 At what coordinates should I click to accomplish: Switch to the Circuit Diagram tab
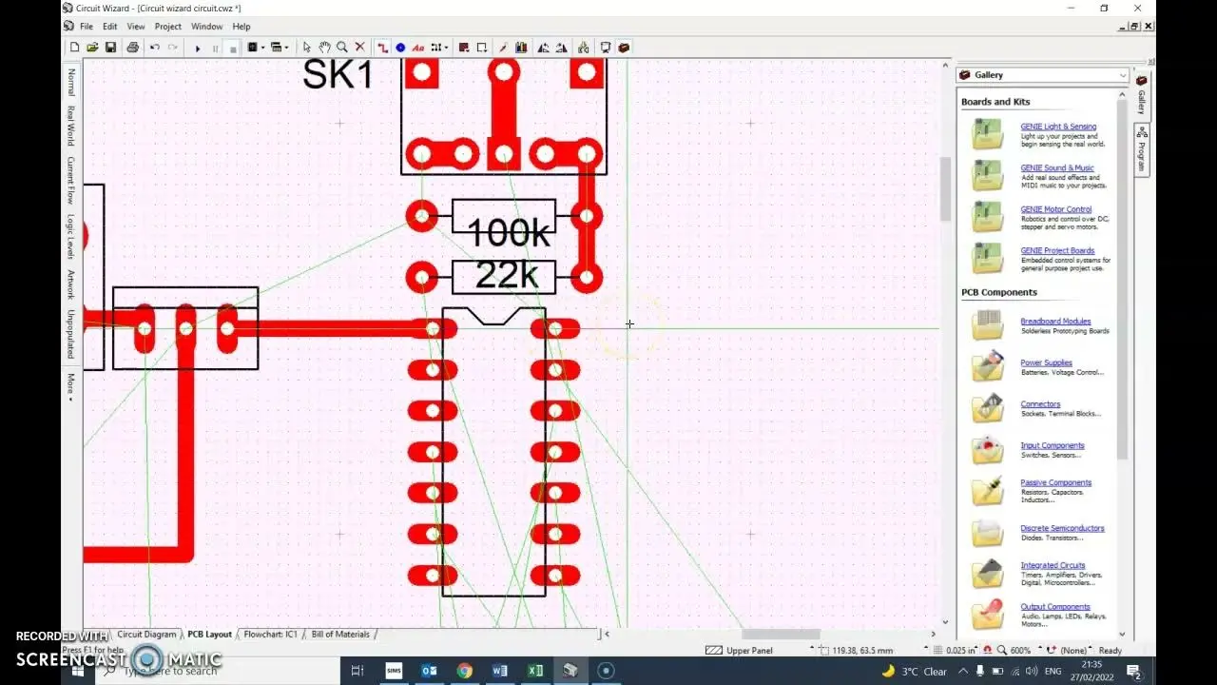click(x=146, y=634)
